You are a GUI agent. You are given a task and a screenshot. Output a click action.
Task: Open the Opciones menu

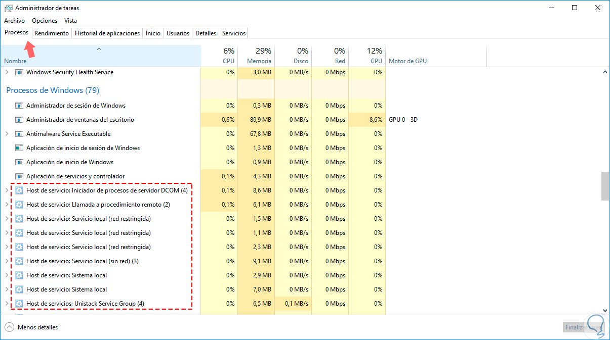click(x=45, y=21)
